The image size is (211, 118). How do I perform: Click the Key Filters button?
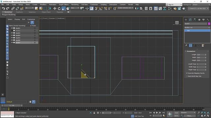[x=190, y=116]
